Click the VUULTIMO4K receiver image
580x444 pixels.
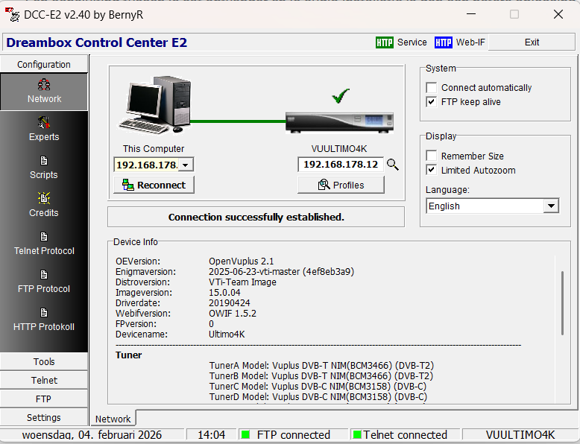coord(339,122)
